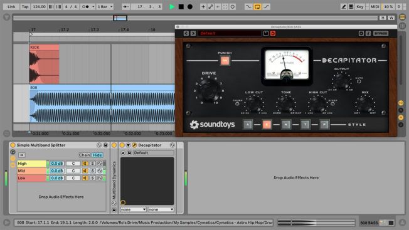Open the second 'none' Y-axis dropdown

point(161,209)
